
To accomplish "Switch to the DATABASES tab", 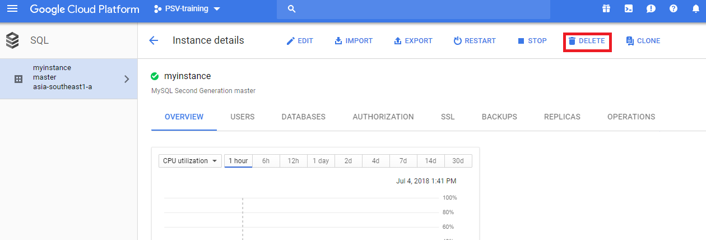I will pos(304,117).
